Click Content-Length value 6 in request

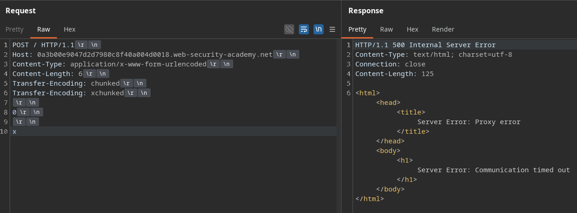click(x=80, y=74)
